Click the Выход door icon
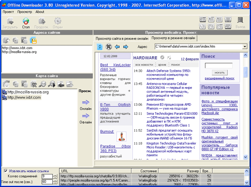Screen dimensions: 251x187 tap(240, 20)
